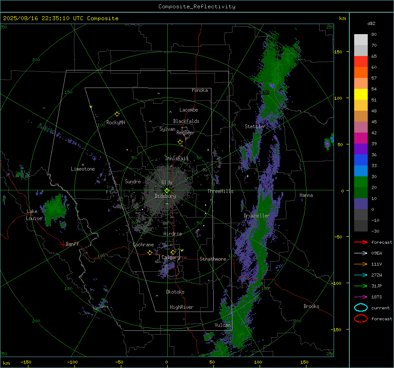Click the Hanna label
Viewport: 394px width, 368px height.
306,195
